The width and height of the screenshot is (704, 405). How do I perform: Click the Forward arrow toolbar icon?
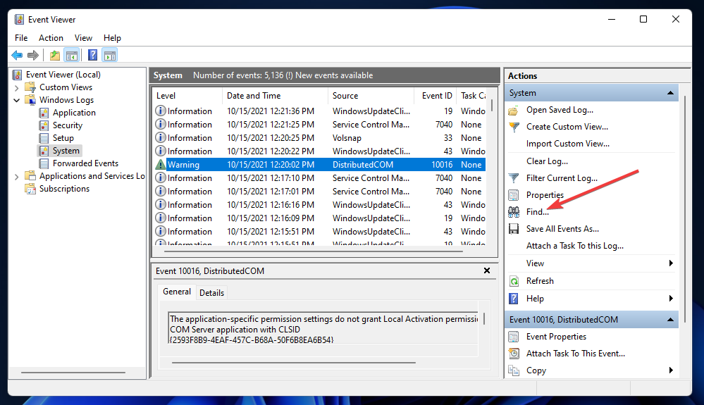(33, 55)
